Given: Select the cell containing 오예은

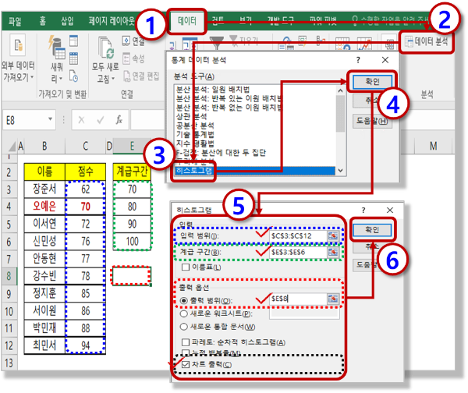Looking at the screenshot, I should coord(44,206).
